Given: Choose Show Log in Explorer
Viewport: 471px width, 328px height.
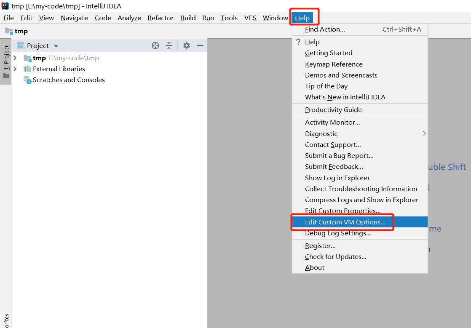Looking at the screenshot, I should point(360,178).
